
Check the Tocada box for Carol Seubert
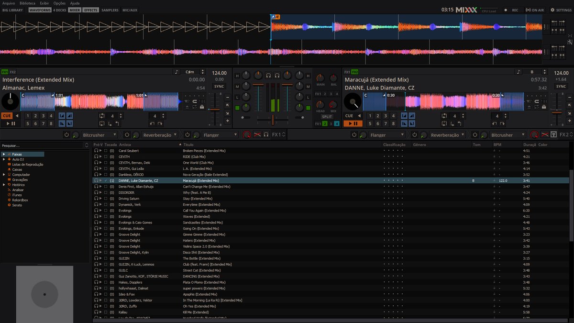click(x=106, y=151)
